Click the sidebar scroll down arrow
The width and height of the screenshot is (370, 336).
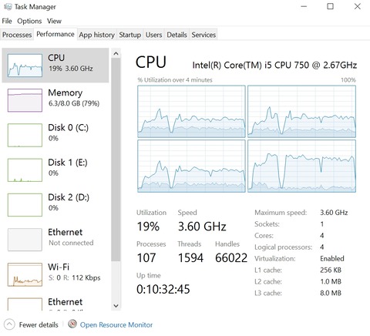click(x=116, y=306)
